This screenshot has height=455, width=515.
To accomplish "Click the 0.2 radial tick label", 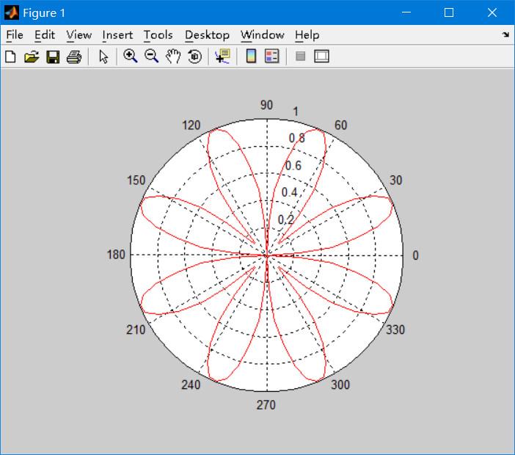I will [286, 219].
